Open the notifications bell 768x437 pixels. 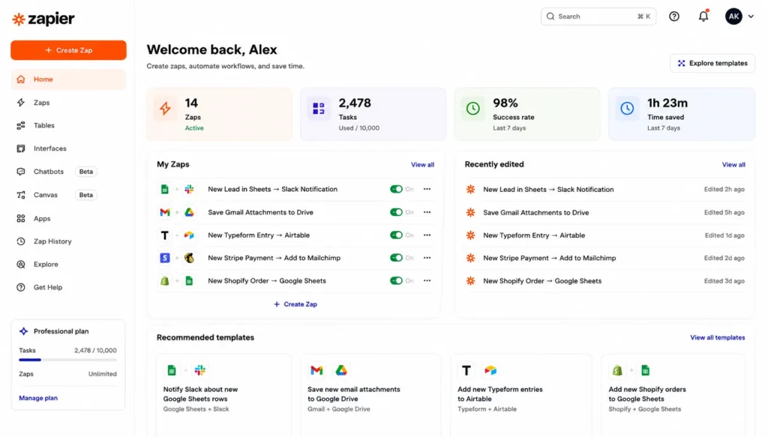pos(703,16)
